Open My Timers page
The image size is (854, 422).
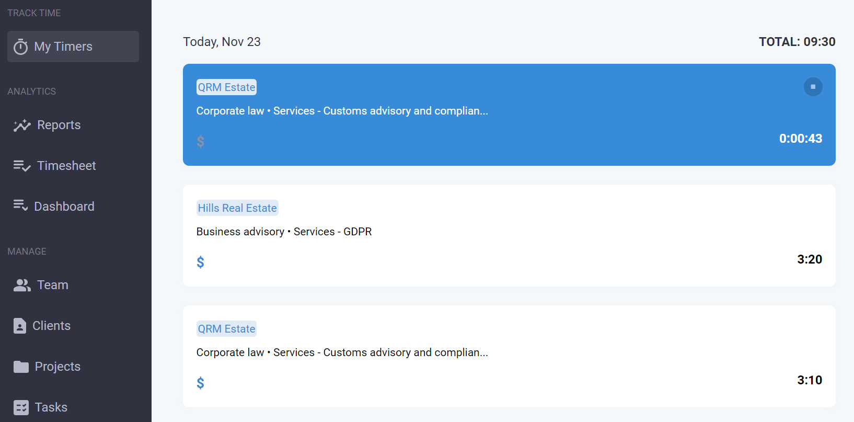click(73, 47)
